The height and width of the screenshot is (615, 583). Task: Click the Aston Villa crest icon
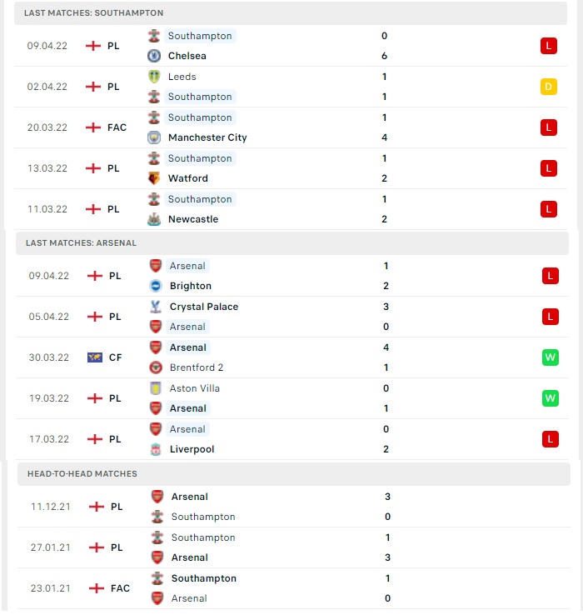(x=156, y=388)
